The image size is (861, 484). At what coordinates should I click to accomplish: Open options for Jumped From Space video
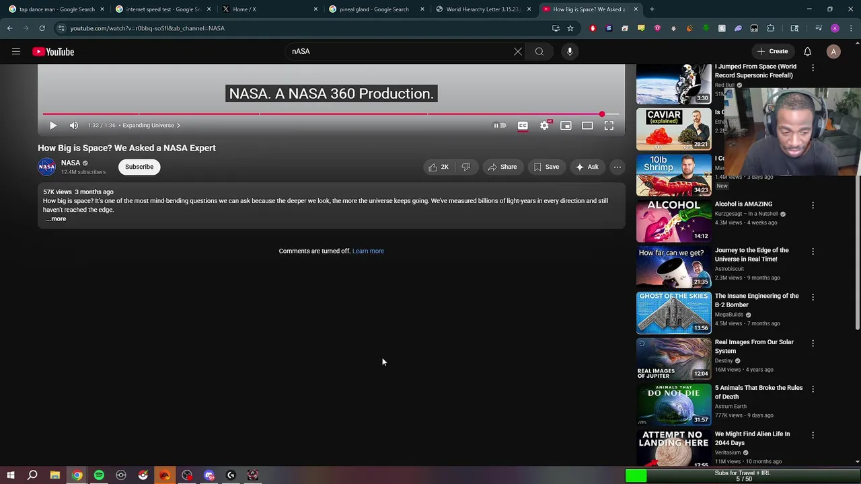(x=813, y=68)
